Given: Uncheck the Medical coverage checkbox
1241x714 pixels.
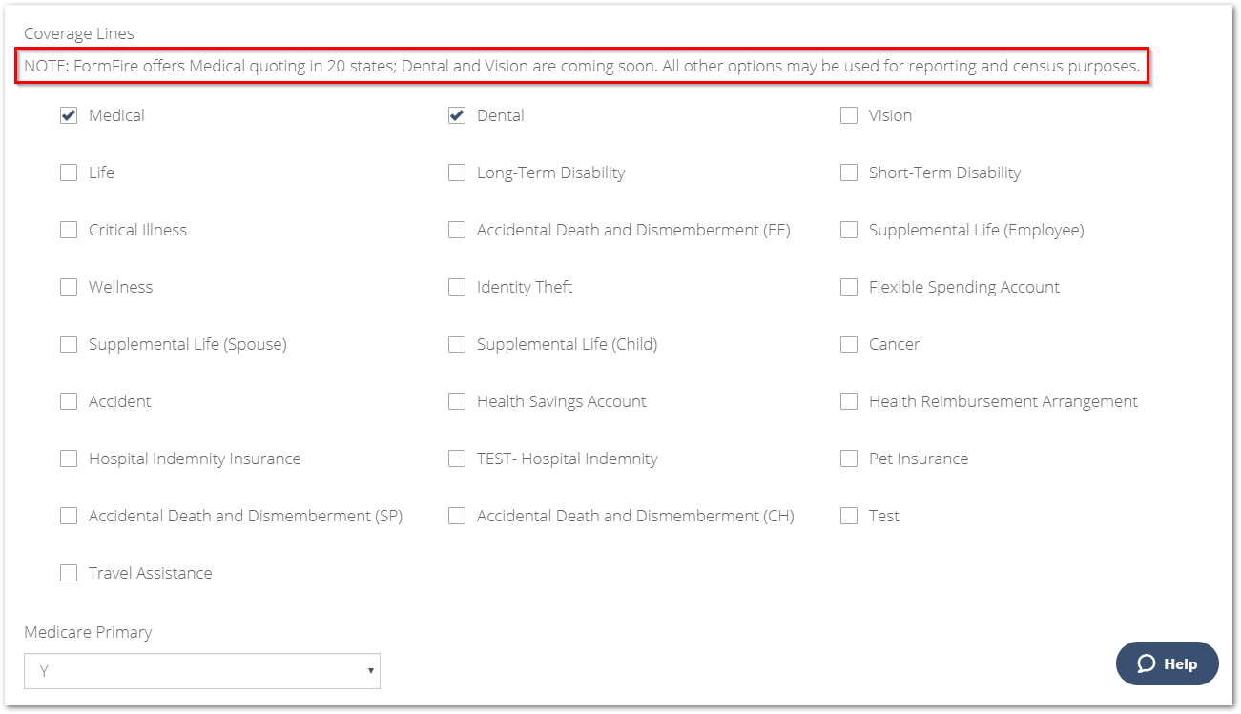Looking at the screenshot, I should (x=69, y=115).
